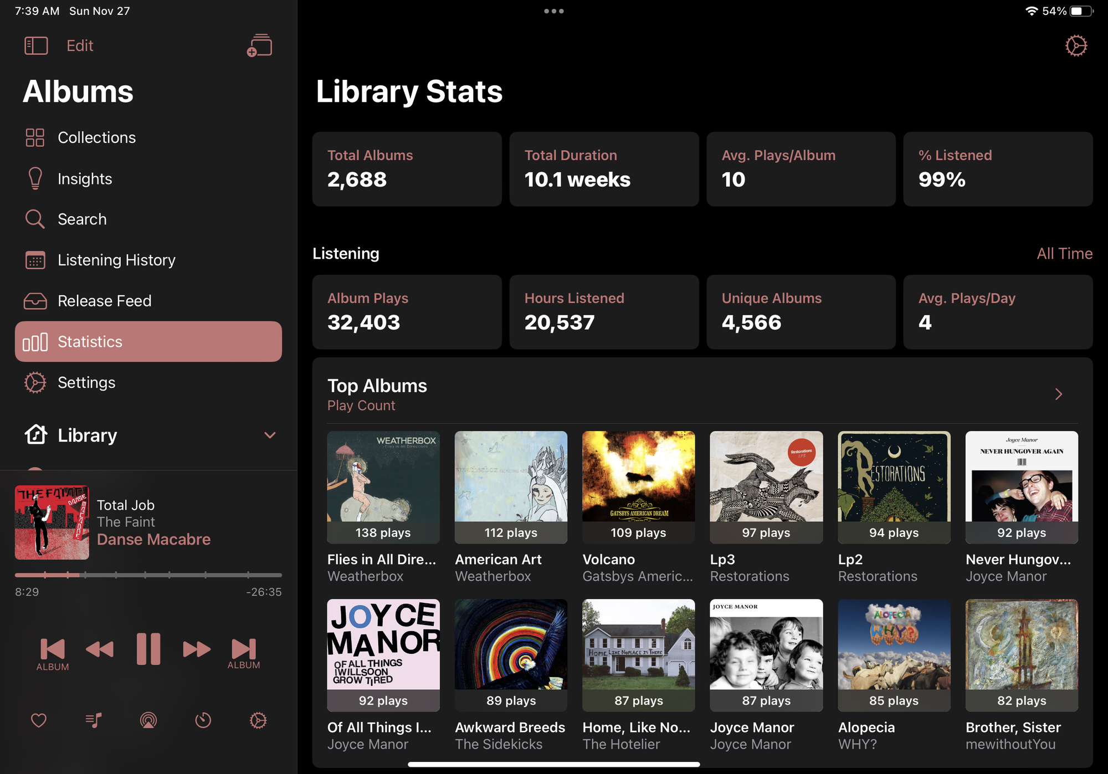Click the Edit button

[x=80, y=45]
